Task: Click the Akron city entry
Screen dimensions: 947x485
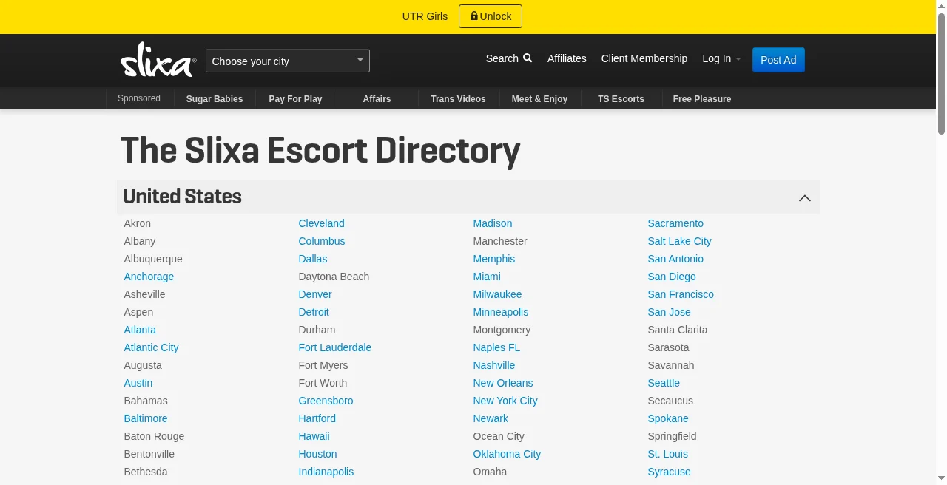Action: click(137, 223)
